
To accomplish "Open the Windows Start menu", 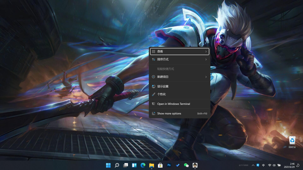I will (108, 165).
